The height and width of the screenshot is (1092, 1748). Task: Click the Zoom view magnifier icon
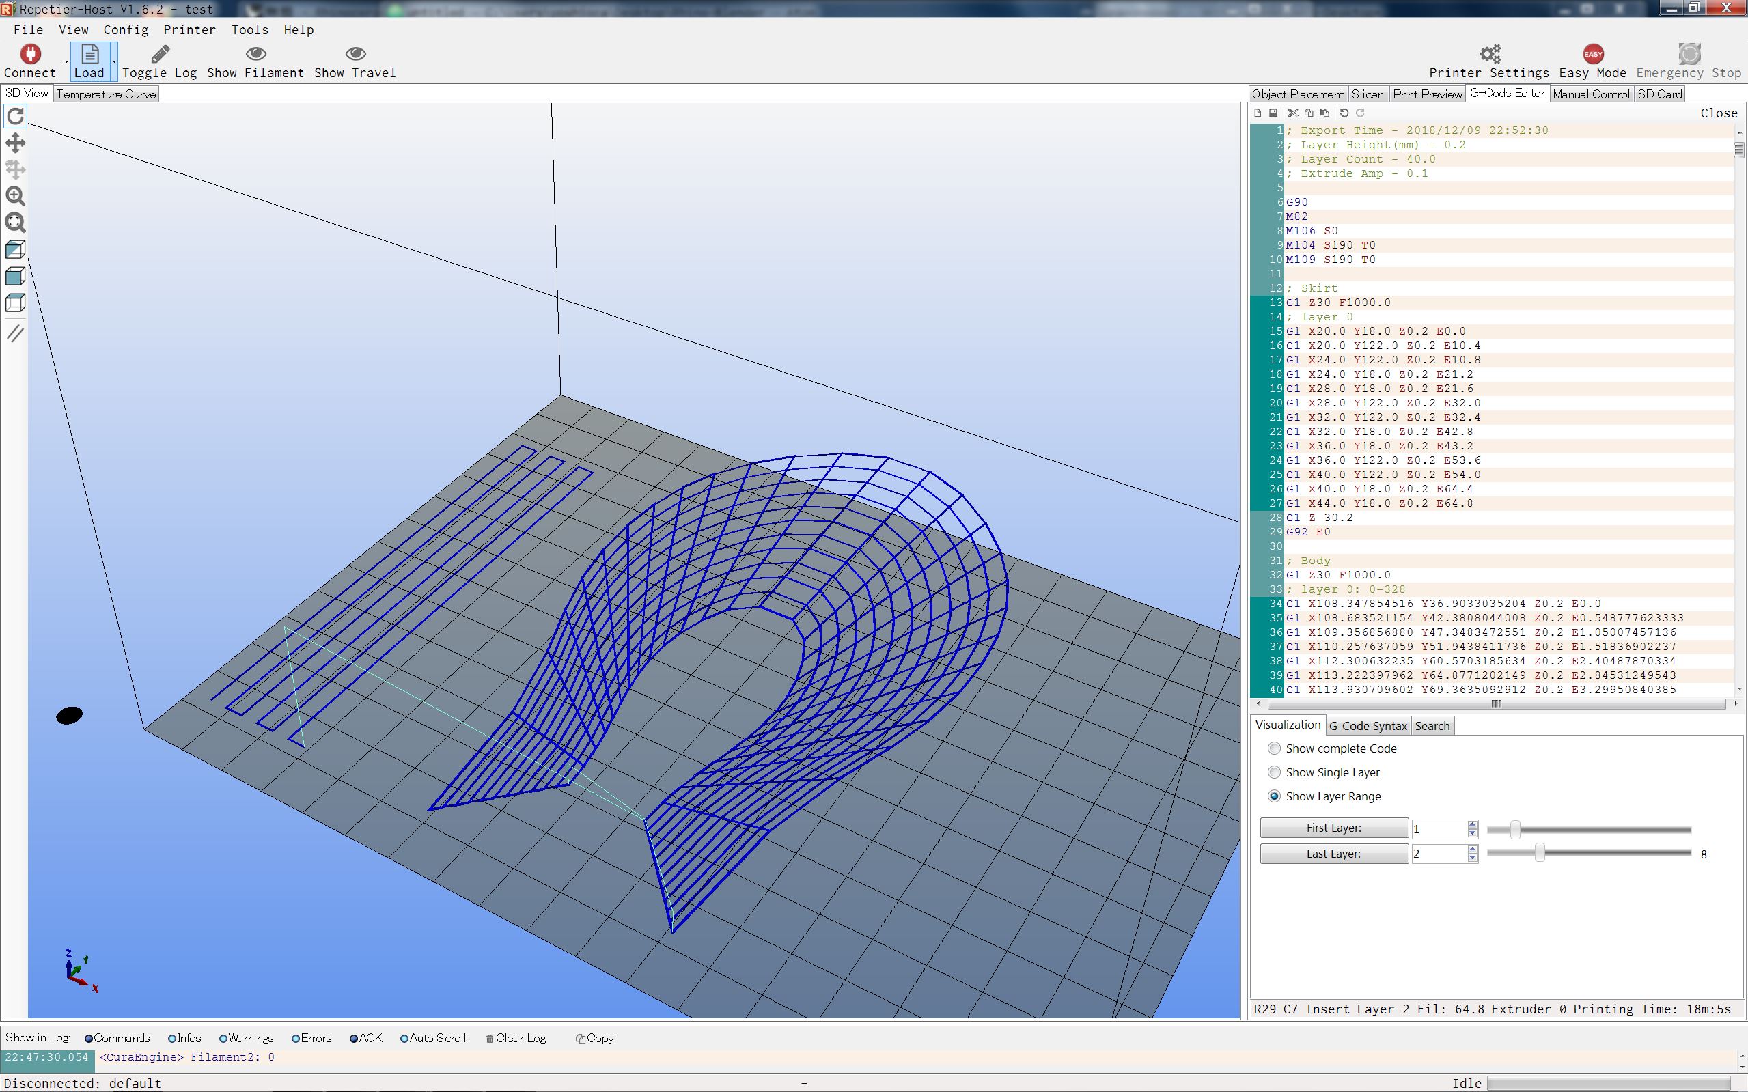(15, 196)
